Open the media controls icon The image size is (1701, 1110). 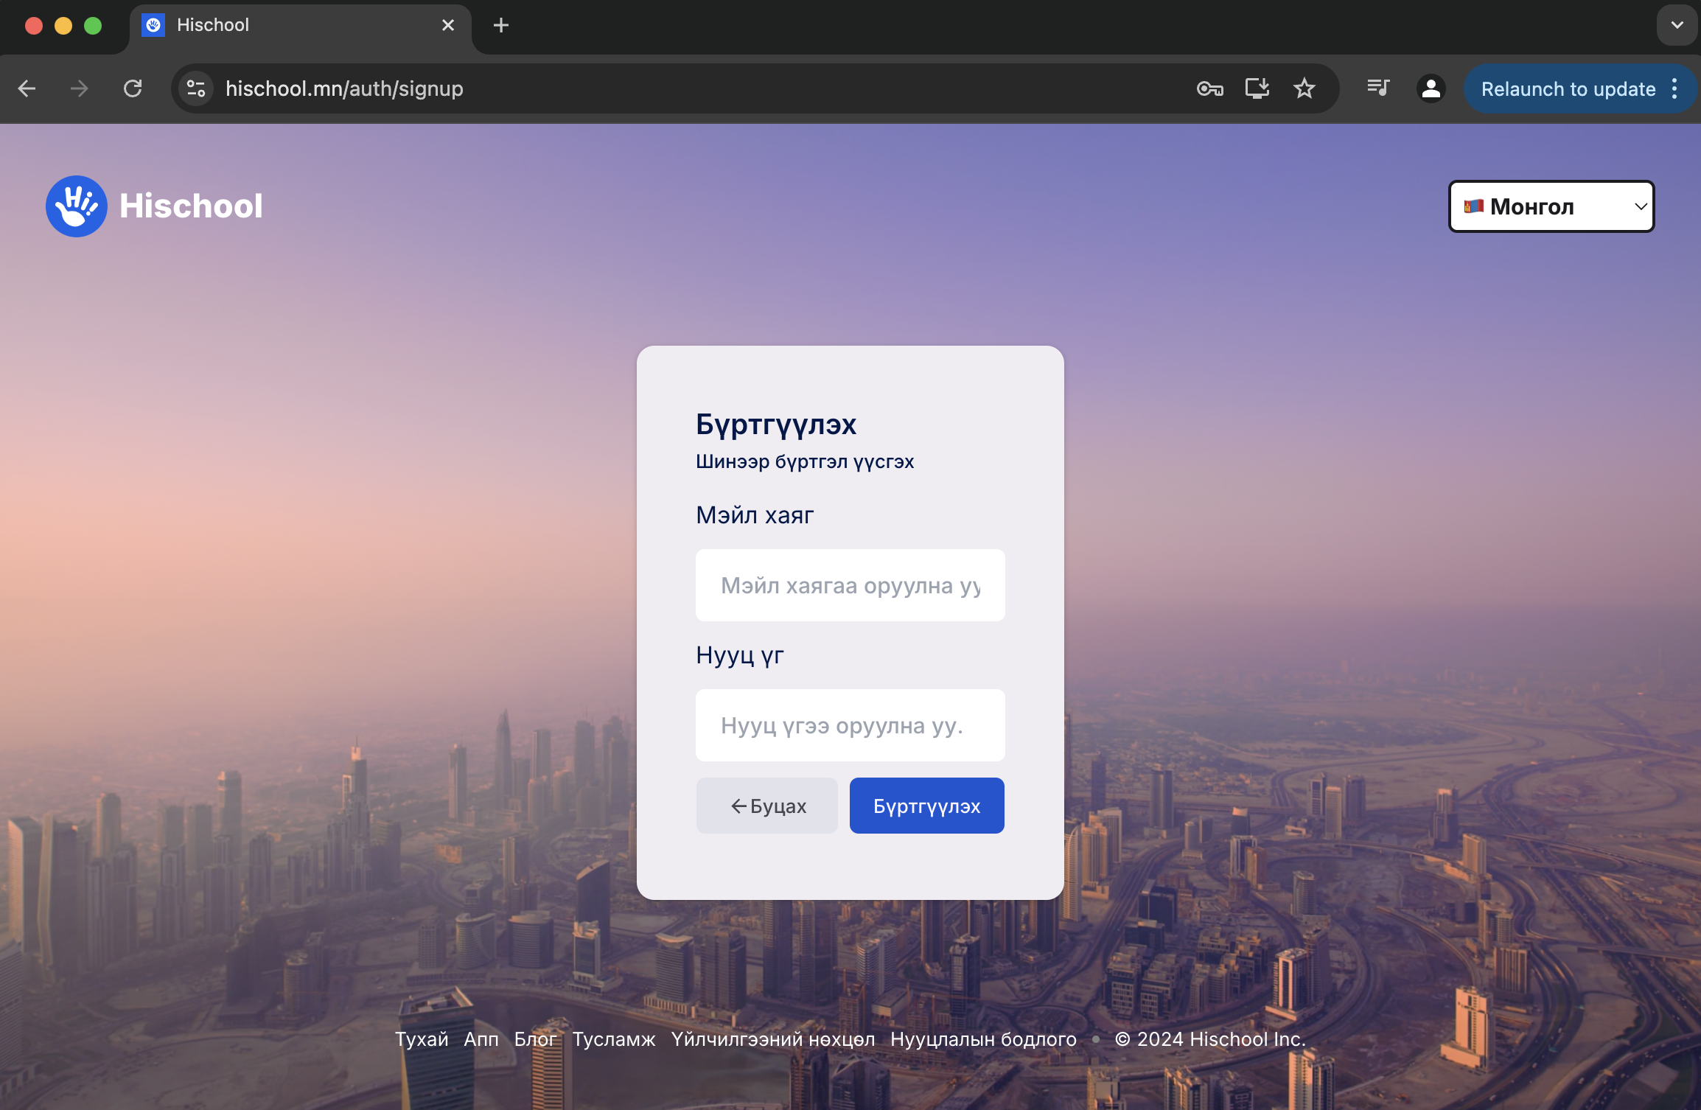pyautogui.click(x=1377, y=88)
